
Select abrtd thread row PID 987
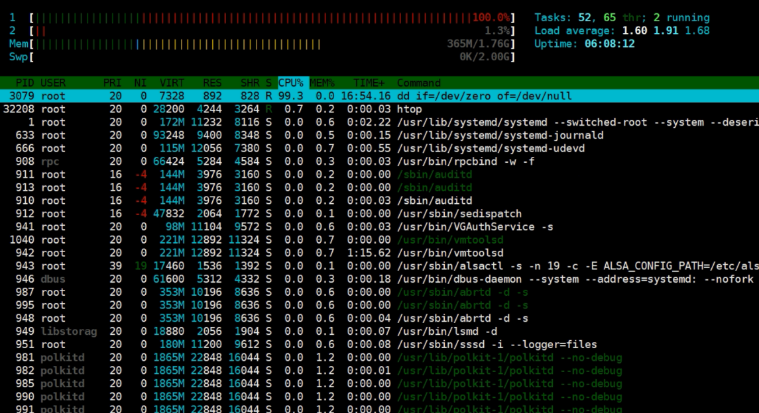point(379,292)
